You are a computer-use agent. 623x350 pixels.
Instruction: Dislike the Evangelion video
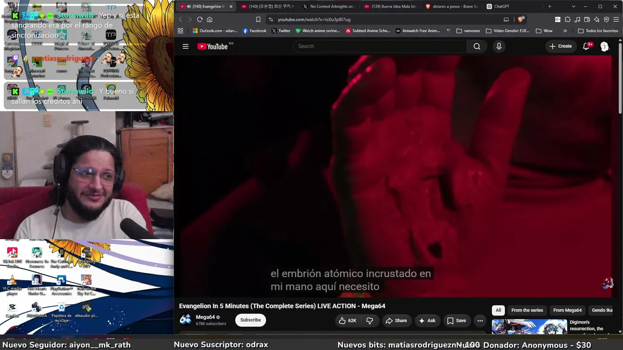pos(370,320)
